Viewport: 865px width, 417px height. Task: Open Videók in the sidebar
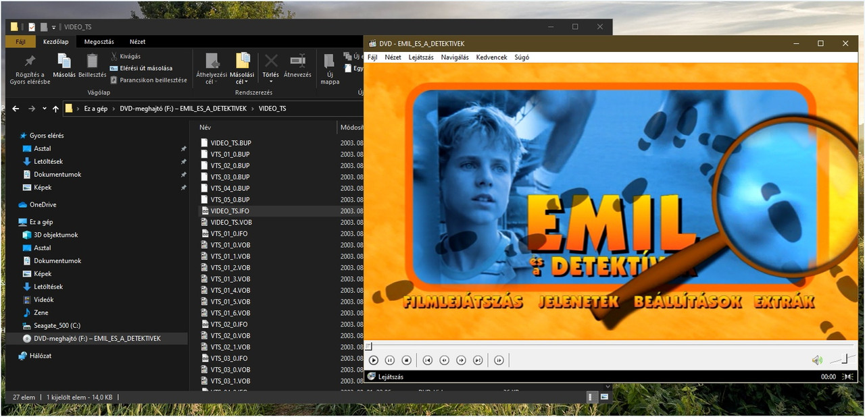(x=44, y=300)
